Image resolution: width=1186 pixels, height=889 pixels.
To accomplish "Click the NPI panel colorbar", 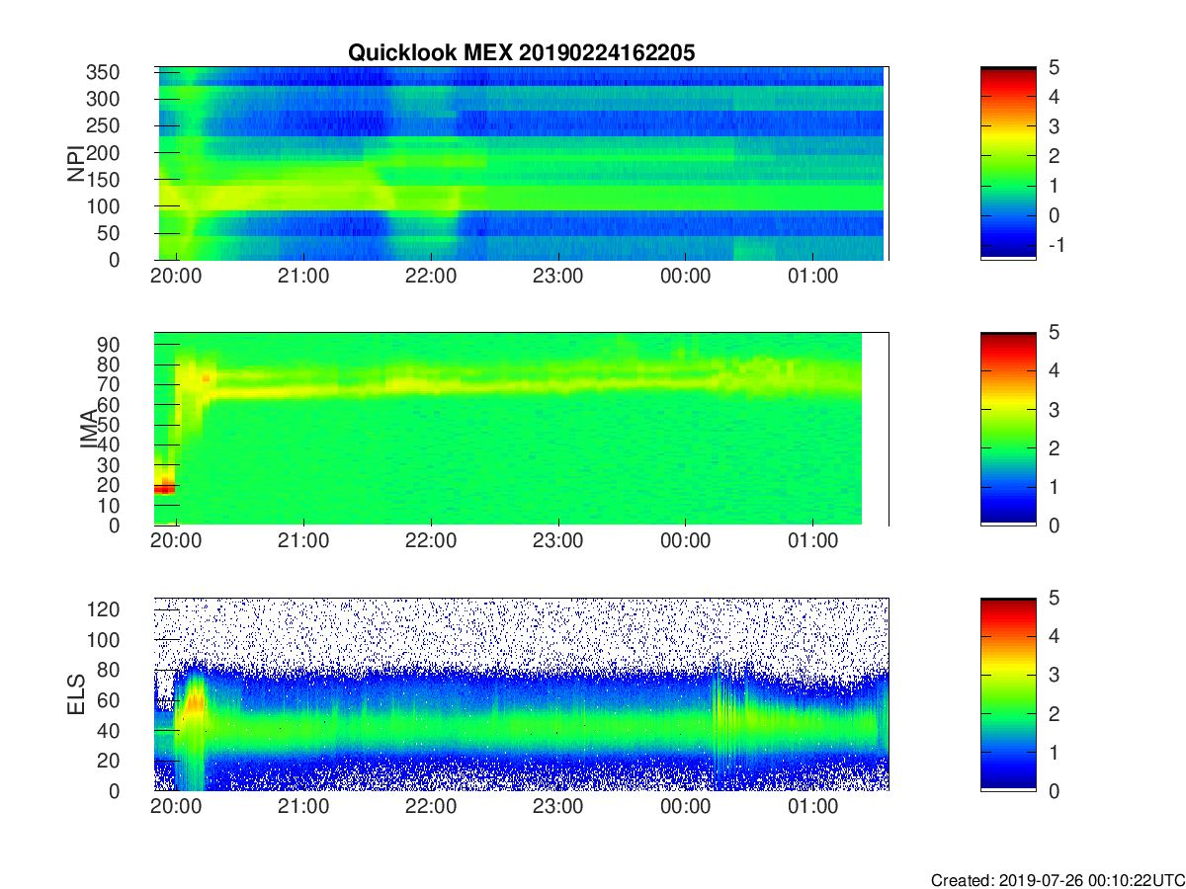I will pos(1008,164).
